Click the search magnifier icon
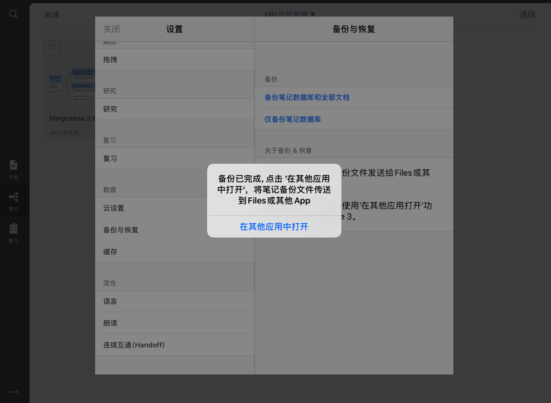The width and height of the screenshot is (551, 403). click(13, 14)
